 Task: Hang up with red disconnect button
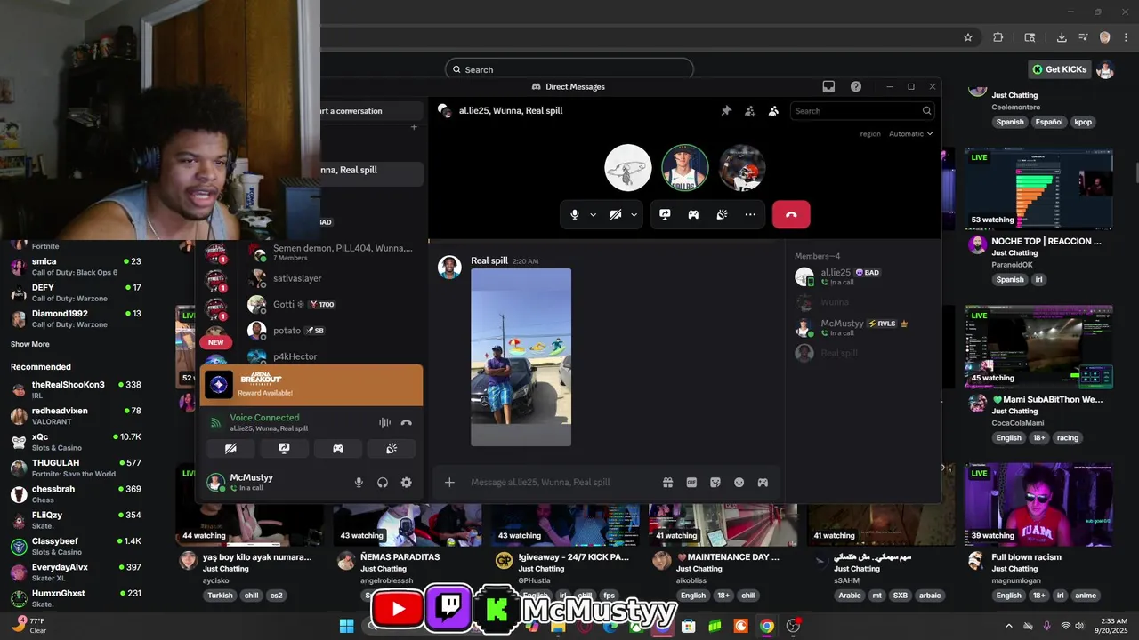(x=791, y=214)
